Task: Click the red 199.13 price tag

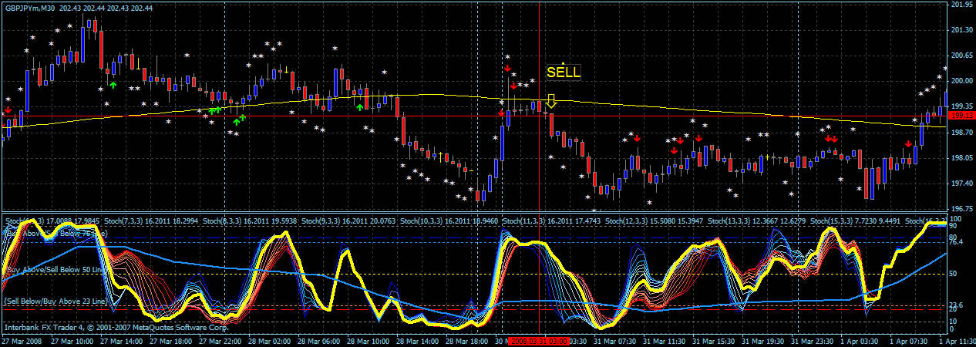Action: point(961,116)
